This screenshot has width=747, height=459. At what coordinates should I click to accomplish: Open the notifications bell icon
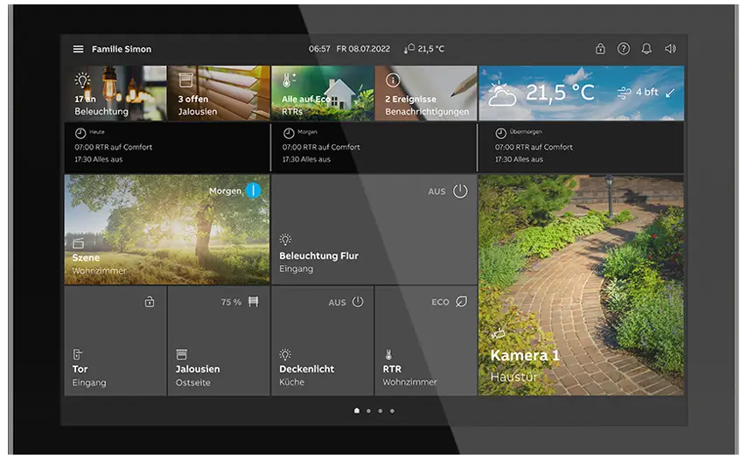pos(647,49)
